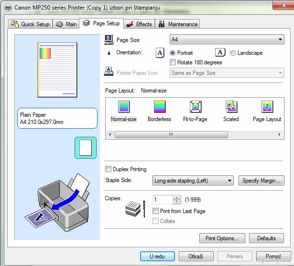Decrease copies with down spinner arrow

[x=176, y=202]
